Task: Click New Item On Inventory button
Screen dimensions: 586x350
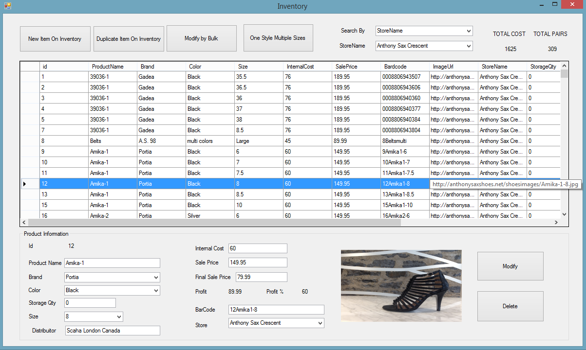Action: click(x=55, y=39)
